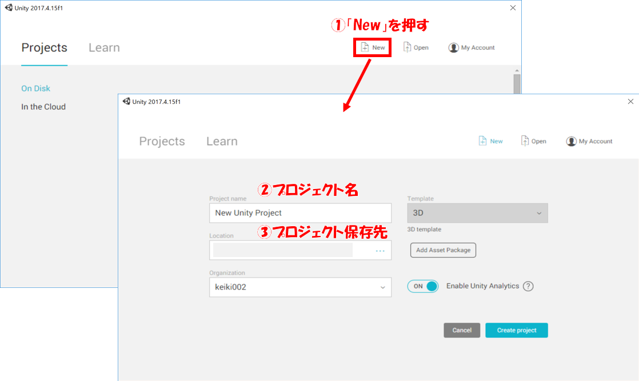Toggle the Enable Unity Analytics switch off
This screenshot has height=381, width=639.
423,286
